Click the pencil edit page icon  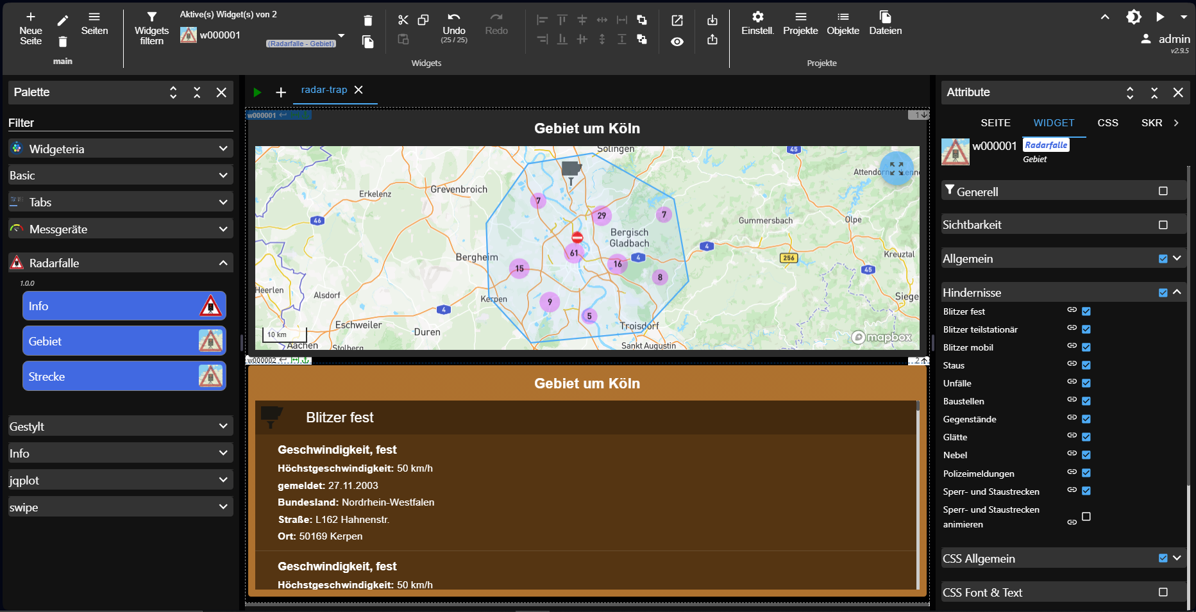pos(62,21)
